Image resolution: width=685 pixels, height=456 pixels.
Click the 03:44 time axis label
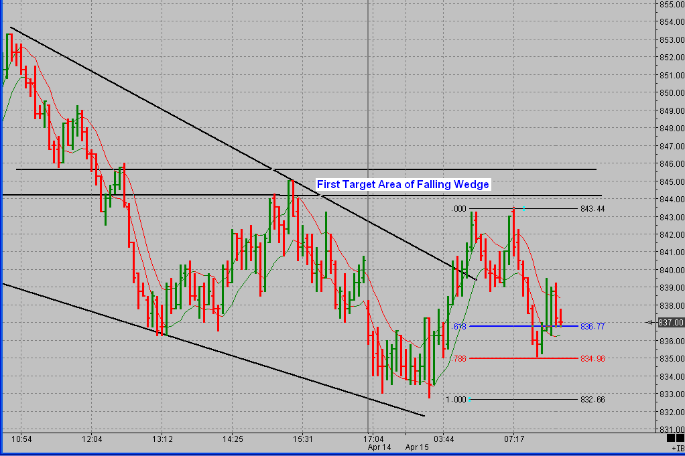point(444,439)
